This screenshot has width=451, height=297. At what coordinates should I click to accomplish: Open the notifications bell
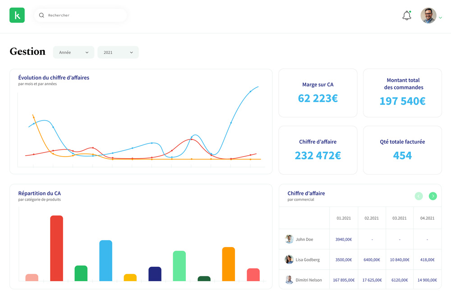[407, 15]
